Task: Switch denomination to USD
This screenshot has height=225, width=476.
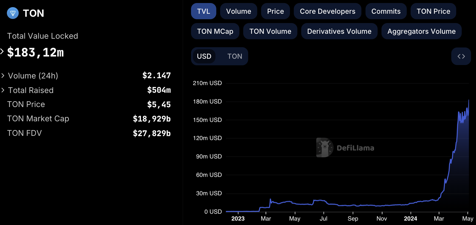Action: point(204,56)
